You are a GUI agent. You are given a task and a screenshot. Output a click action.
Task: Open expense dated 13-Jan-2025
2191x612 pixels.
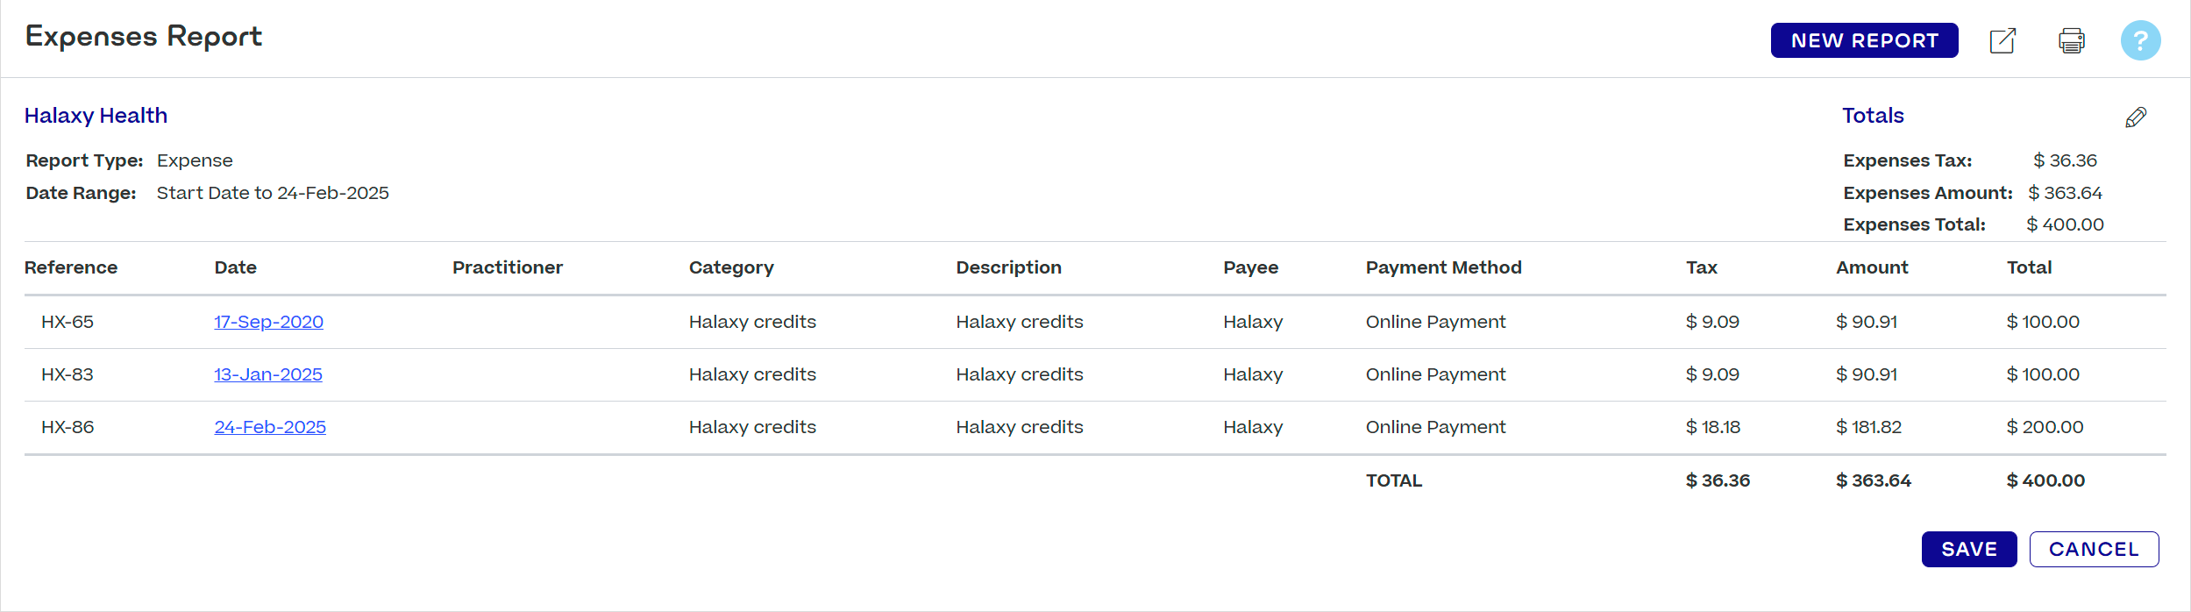tap(267, 374)
